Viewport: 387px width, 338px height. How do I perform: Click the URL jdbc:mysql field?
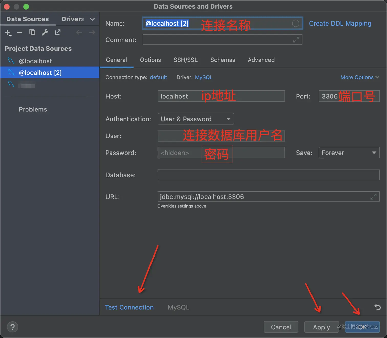pos(268,196)
